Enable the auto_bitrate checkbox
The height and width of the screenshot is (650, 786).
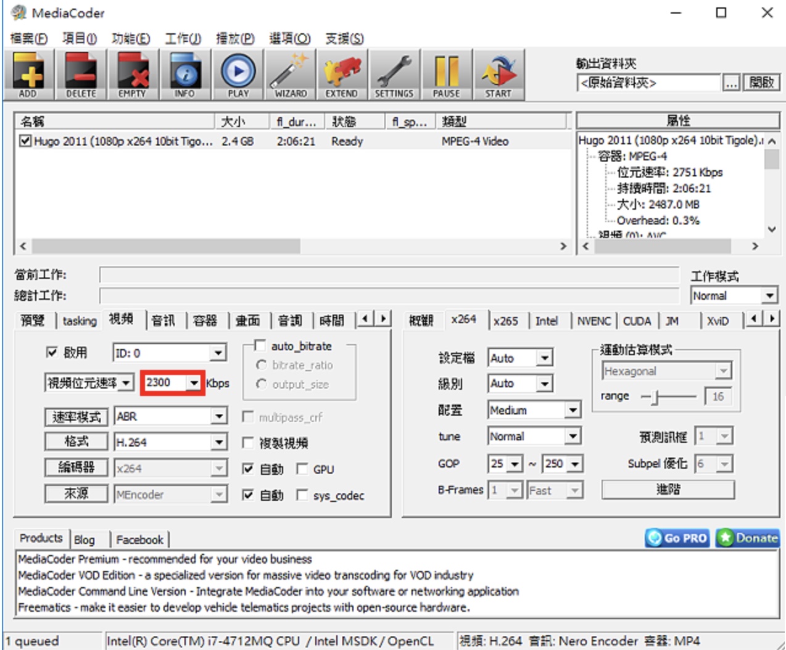pyautogui.click(x=260, y=345)
